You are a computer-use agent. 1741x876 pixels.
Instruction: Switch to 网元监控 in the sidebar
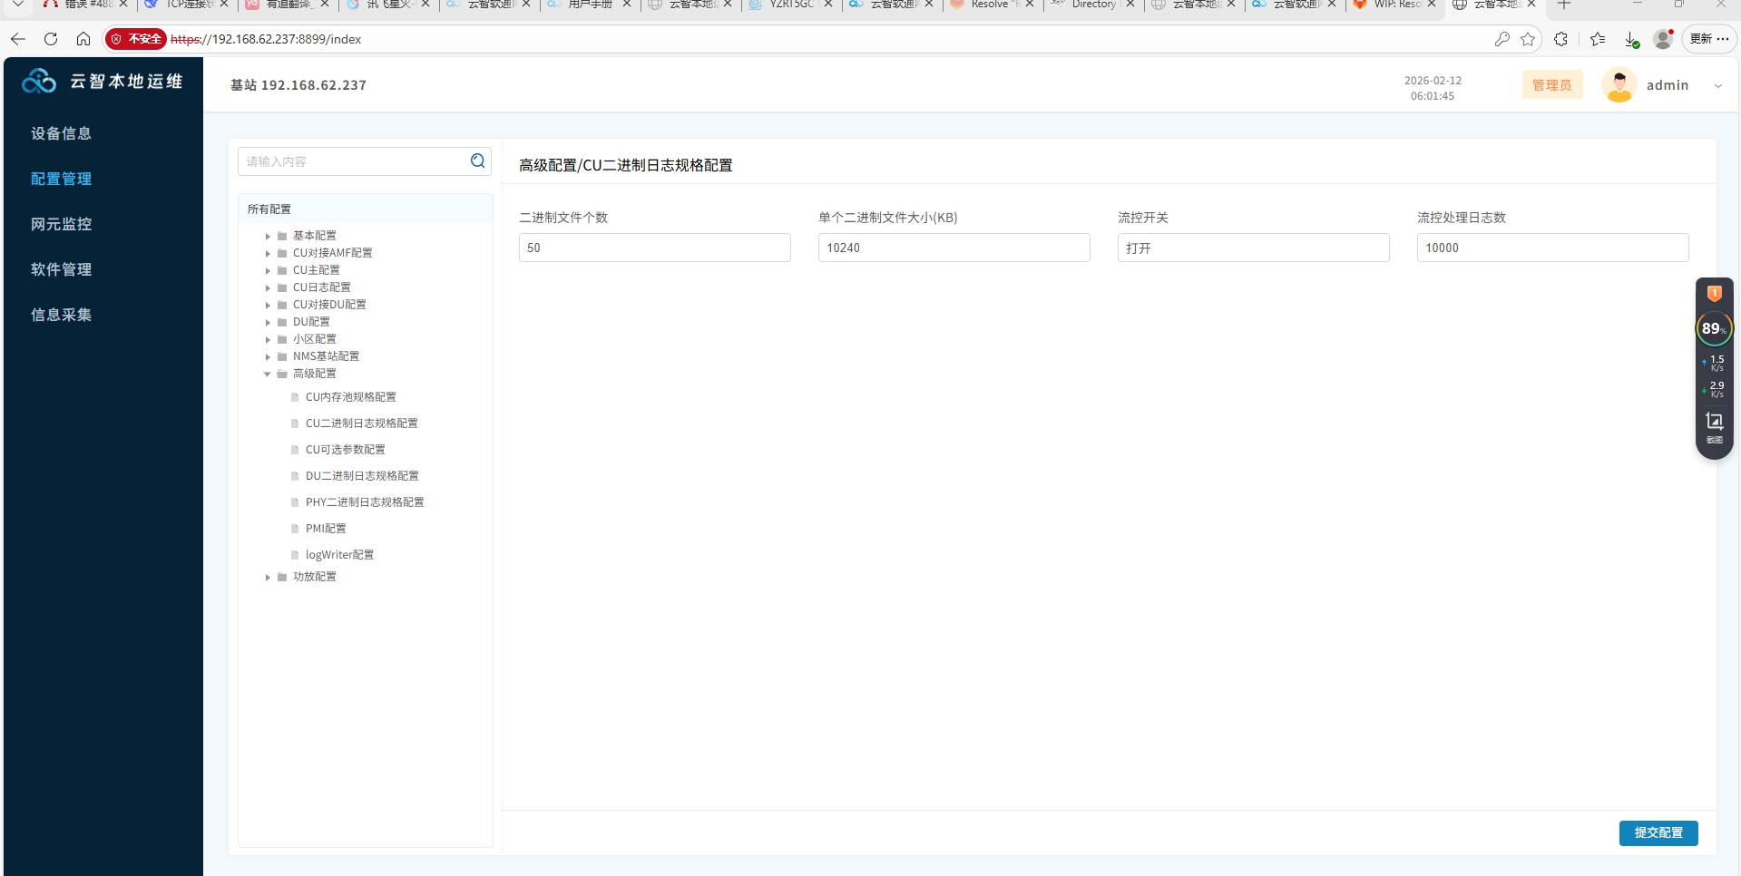click(x=62, y=224)
